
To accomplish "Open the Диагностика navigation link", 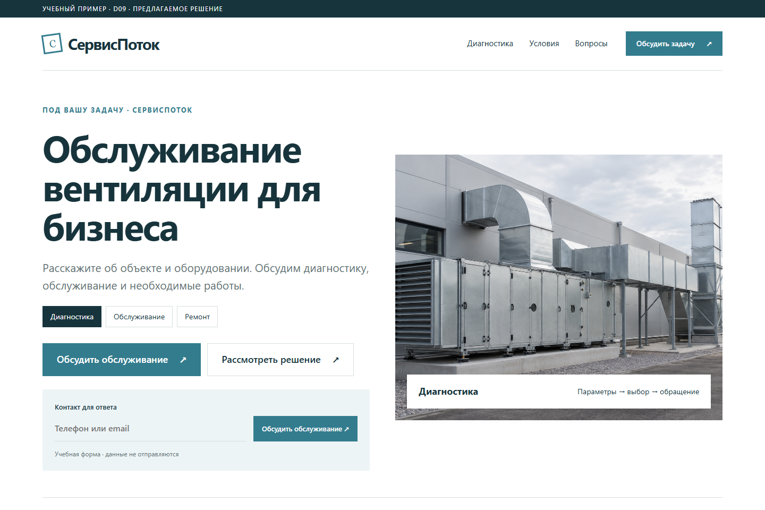I will click(x=490, y=44).
